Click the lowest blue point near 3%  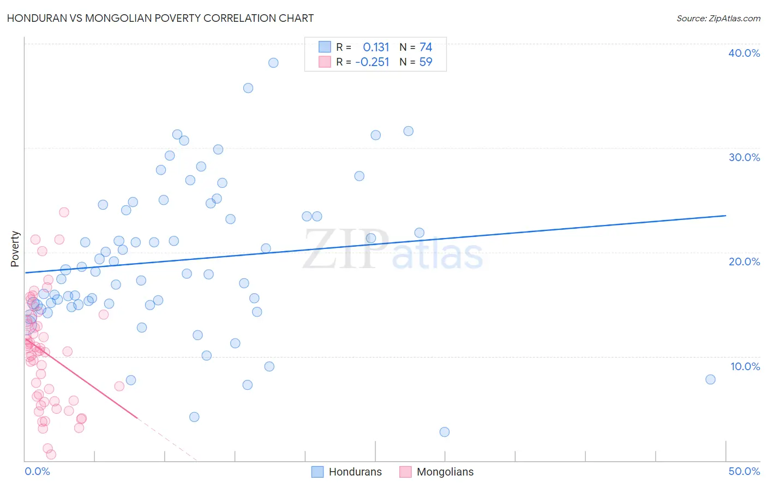click(445, 432)
